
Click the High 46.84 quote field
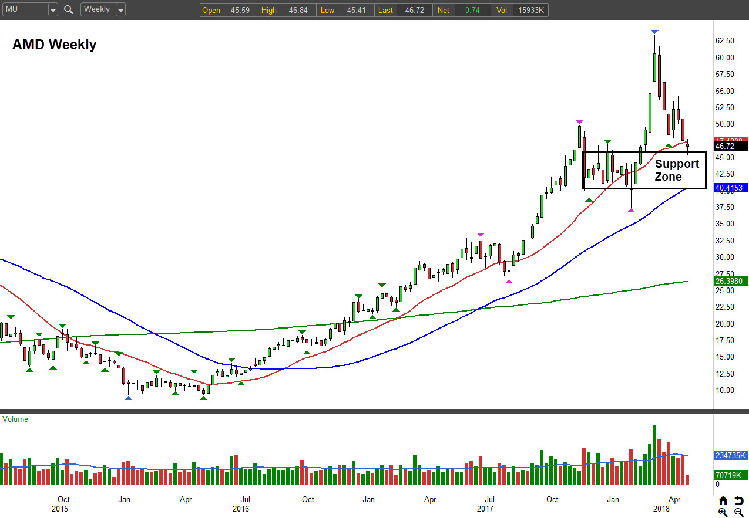pyautogui.click(x=287, y=10)
